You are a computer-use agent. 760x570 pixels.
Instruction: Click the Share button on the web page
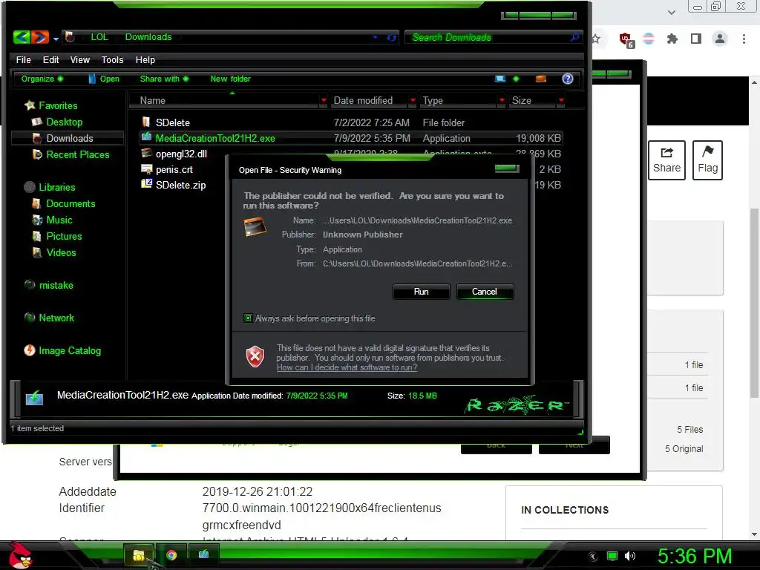666,160
